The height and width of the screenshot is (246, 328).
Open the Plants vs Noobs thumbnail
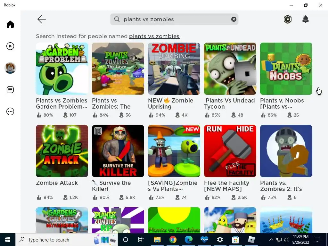click(286, 69)
